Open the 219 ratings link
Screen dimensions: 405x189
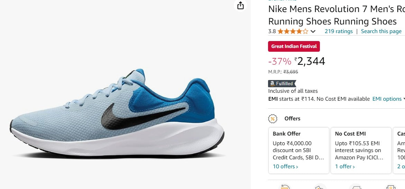coord(339,31)
